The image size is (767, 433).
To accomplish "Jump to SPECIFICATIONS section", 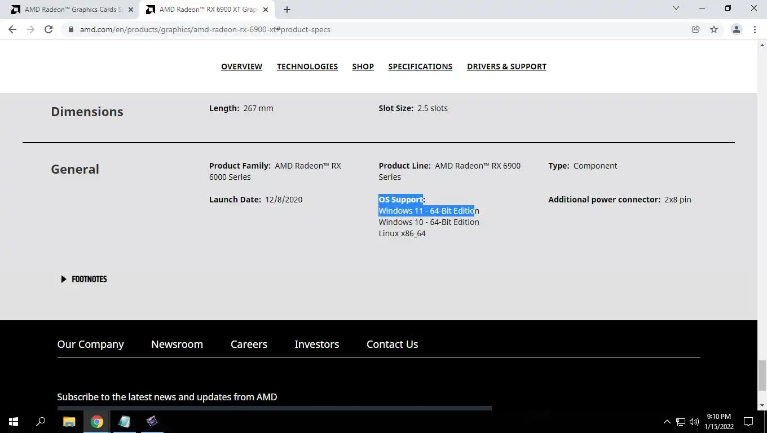I will tap(420, 67).
